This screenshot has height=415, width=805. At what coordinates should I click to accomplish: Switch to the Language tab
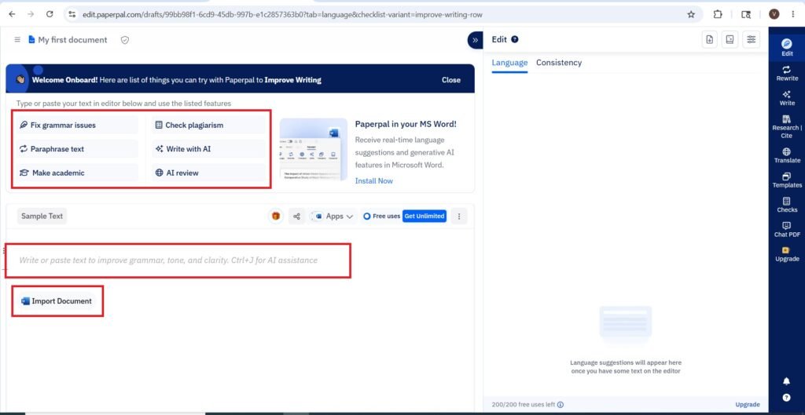click(509, 63)
